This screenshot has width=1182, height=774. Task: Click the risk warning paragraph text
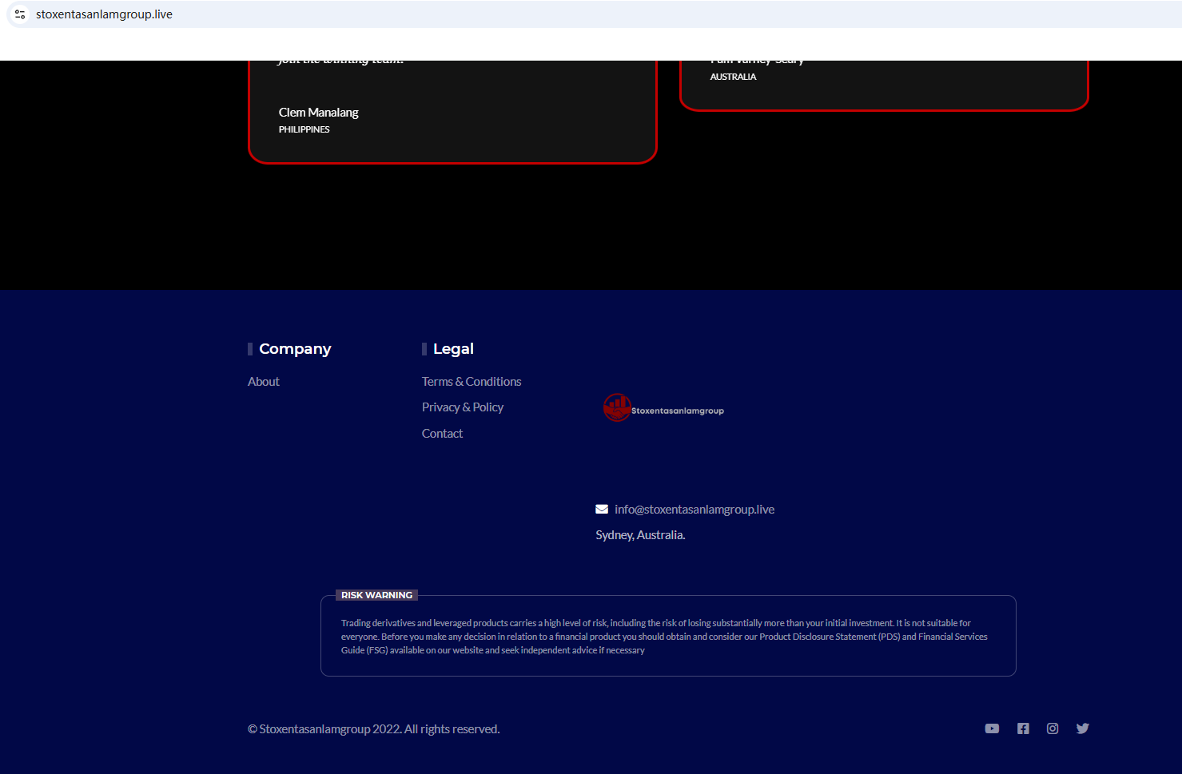664,637
